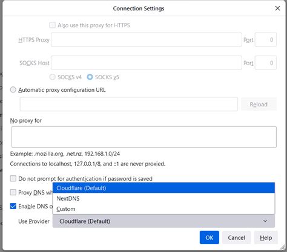Viewport: 287px width, 252px height.
Task: Click the Cancel button
Action: [x=236, y=237]
